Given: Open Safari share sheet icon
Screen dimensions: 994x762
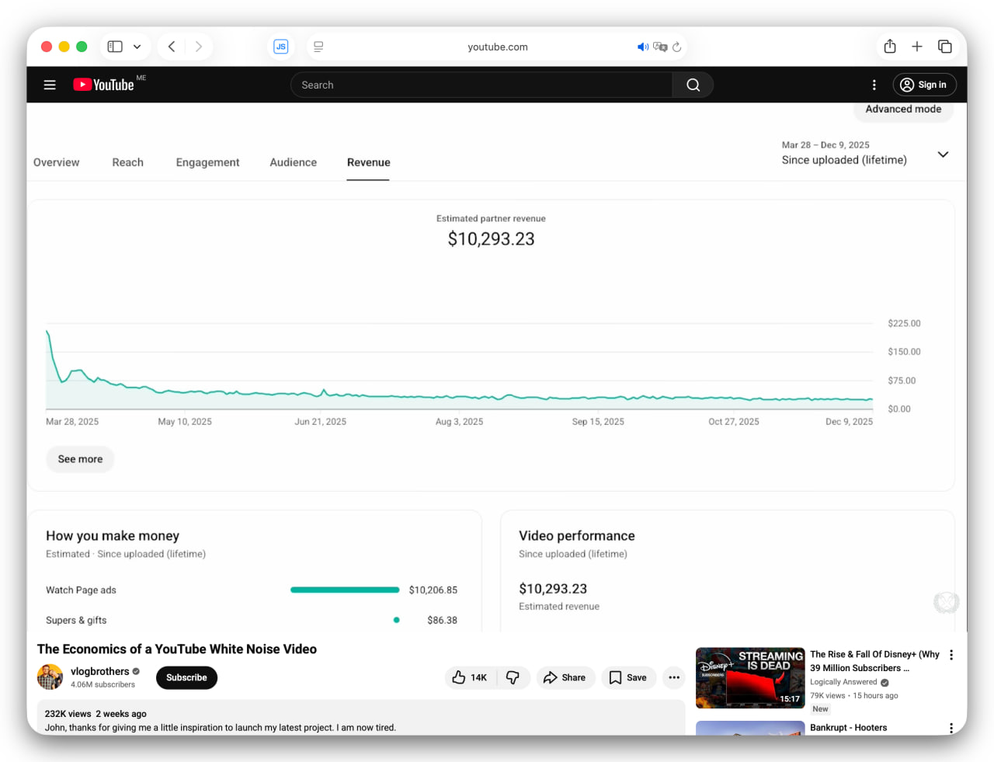Looking at the screenshot, I should 890,47.
